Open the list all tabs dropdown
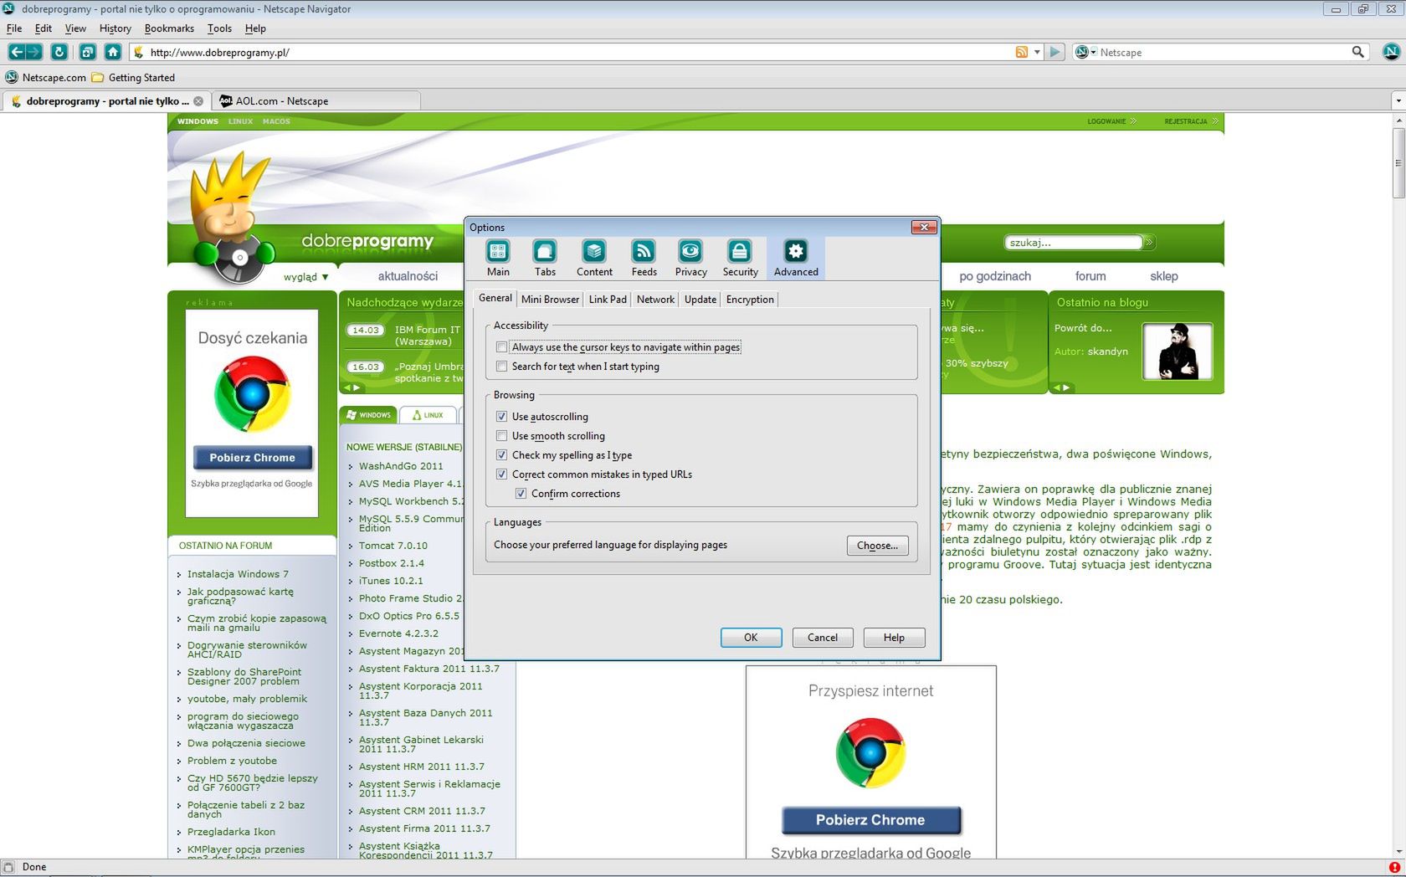The width and height of the screenshot is (1406, 877). pyautogui.click(x=1398, y=101)
